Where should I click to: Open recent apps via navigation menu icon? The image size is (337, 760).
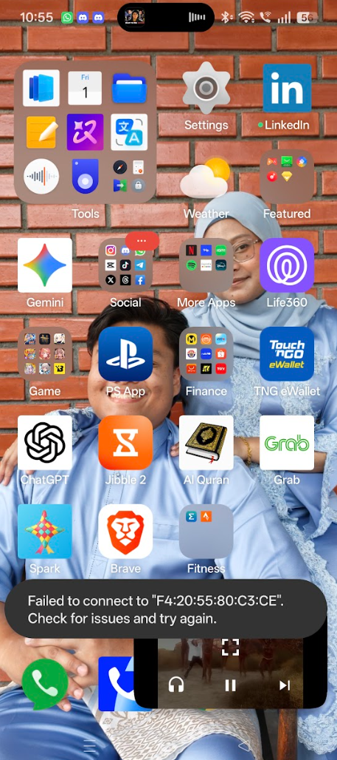pyautogui.click(x=91, y=745)
